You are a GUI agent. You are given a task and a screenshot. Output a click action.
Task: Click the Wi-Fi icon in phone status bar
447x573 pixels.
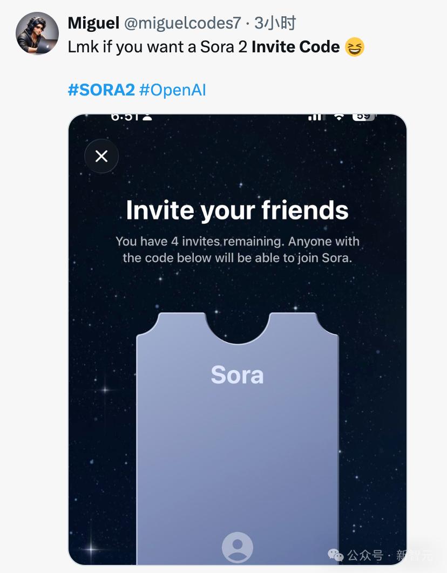pyautogui.click(x=339, y=117)
